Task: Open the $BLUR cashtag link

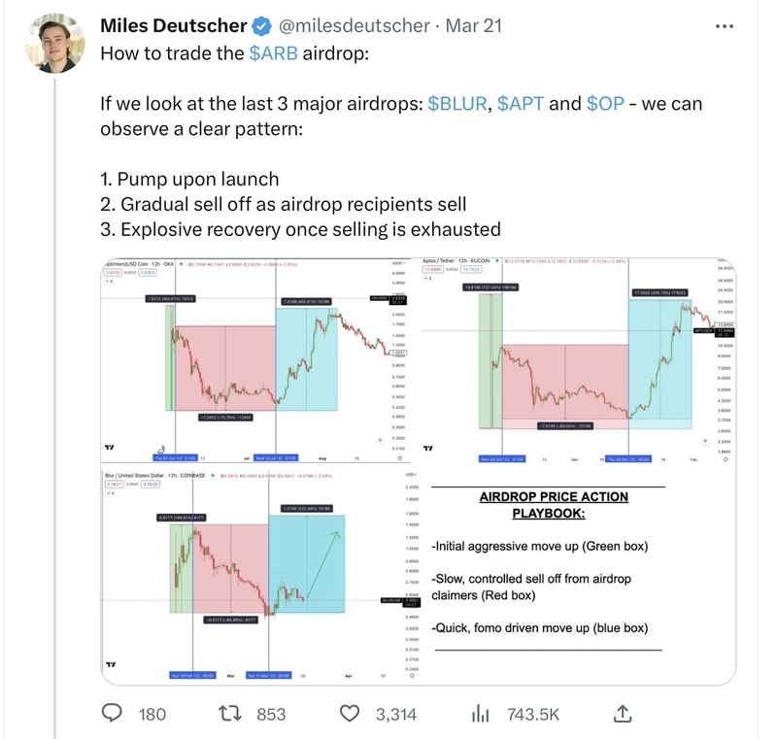Action: tap(457, 104)
